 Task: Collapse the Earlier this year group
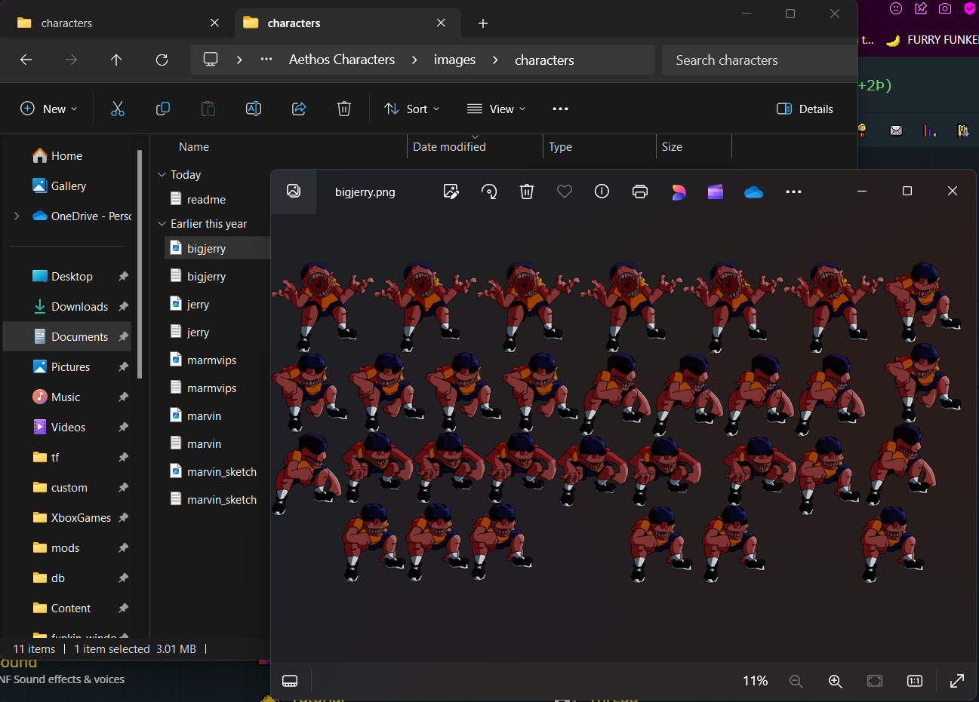162,223
